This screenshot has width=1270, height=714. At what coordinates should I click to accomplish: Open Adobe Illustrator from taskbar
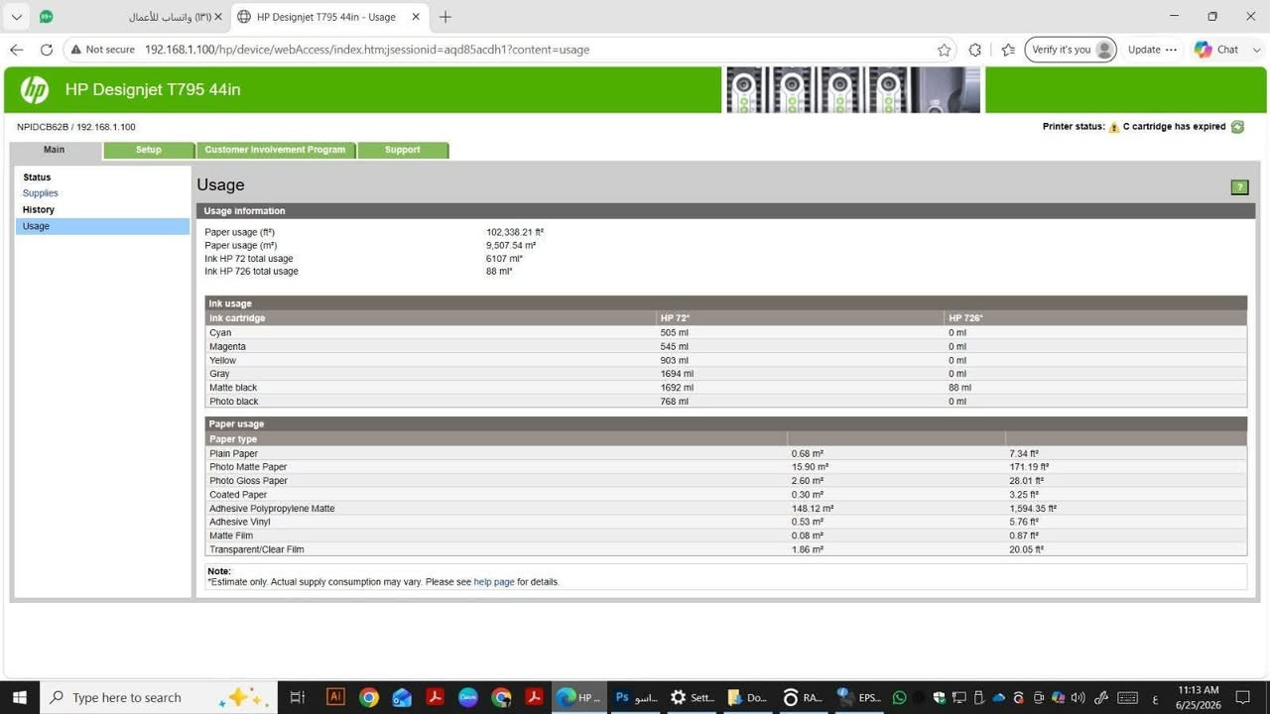[x=335, y=697]
